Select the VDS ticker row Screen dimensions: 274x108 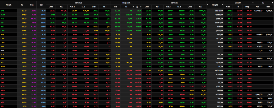(x=137, y=86)
